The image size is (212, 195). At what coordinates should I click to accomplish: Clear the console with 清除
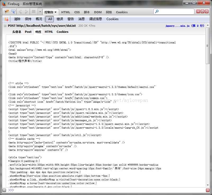click(17, 19)
